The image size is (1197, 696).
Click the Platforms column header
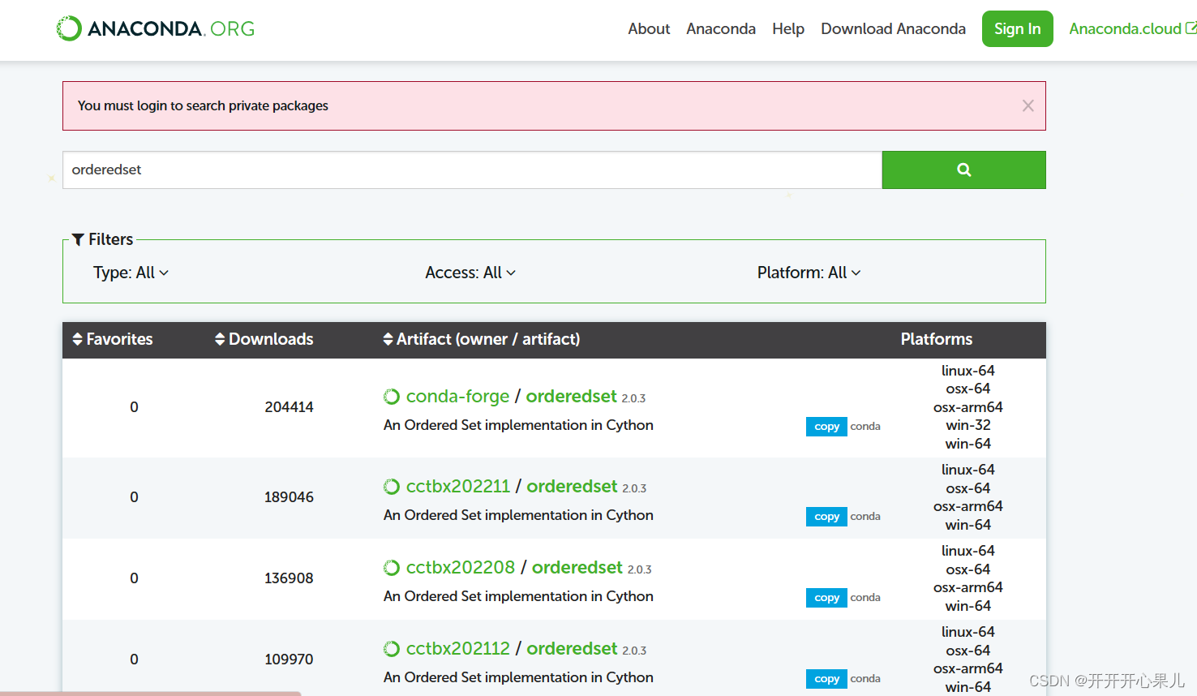tap(937, 339)
